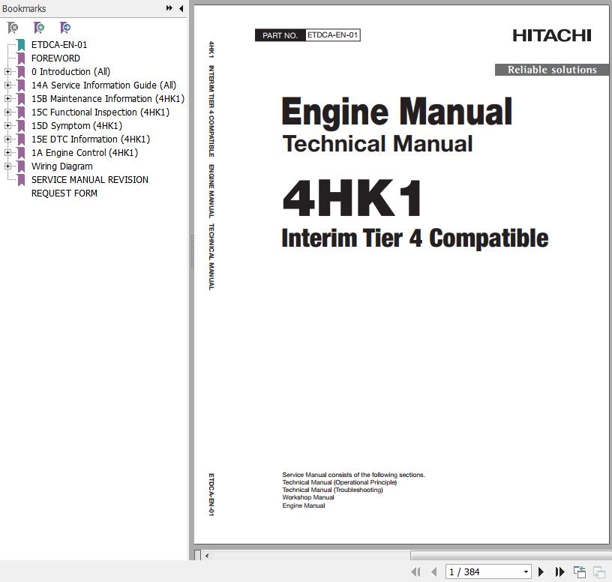Click the expand panel double-arrow icon

pos(169,8)
